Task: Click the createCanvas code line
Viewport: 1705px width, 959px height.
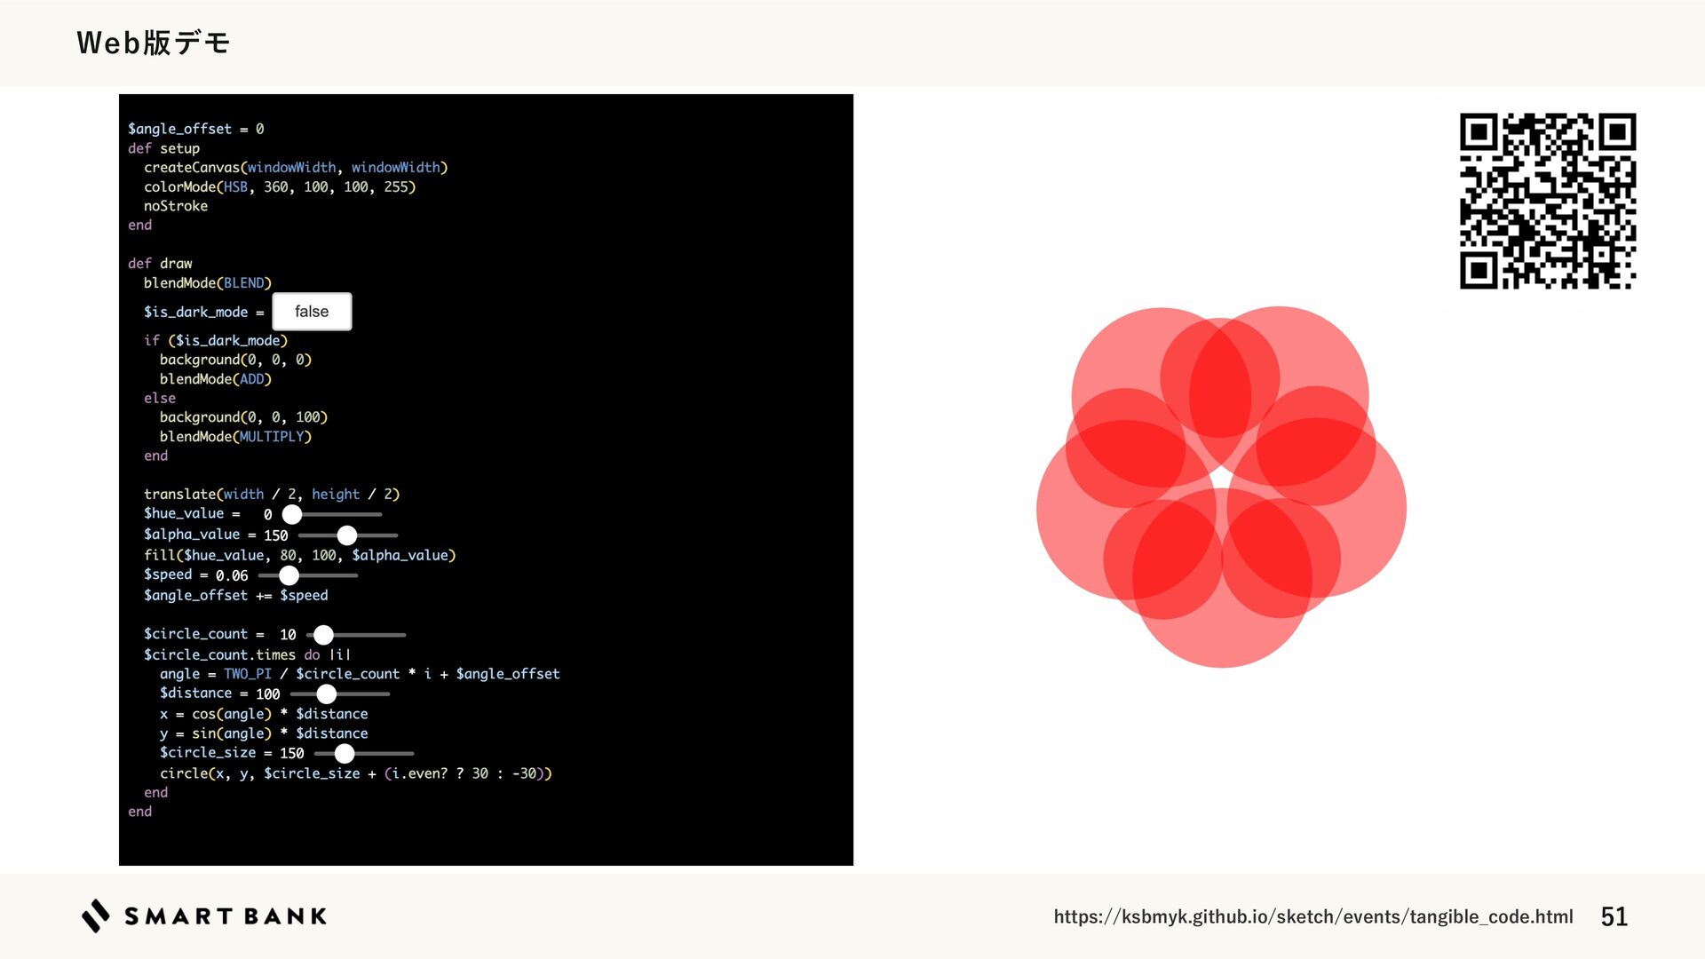Action: tap(295, 167)
